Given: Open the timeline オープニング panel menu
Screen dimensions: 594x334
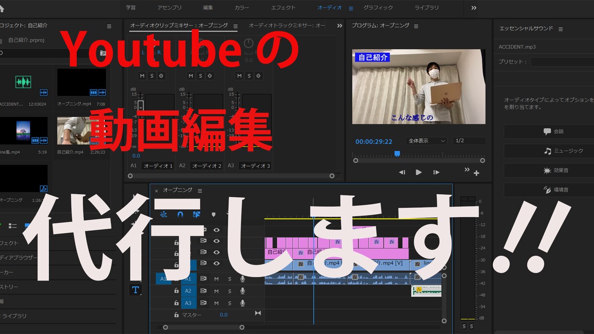Looking at the screenshot, I should (x=200, y=191).
